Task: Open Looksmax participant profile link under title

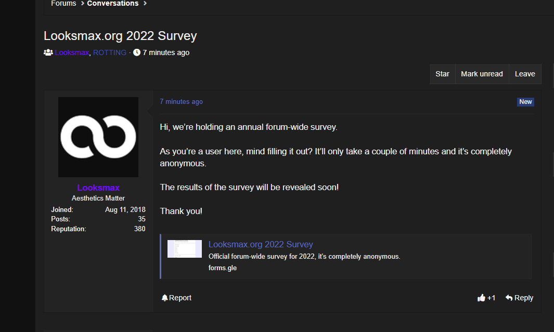Action: (x=72, y=52)
